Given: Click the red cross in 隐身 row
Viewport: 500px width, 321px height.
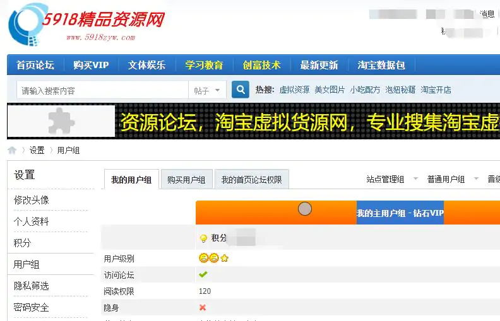Looking at the screenshot, I should point(203,307).
